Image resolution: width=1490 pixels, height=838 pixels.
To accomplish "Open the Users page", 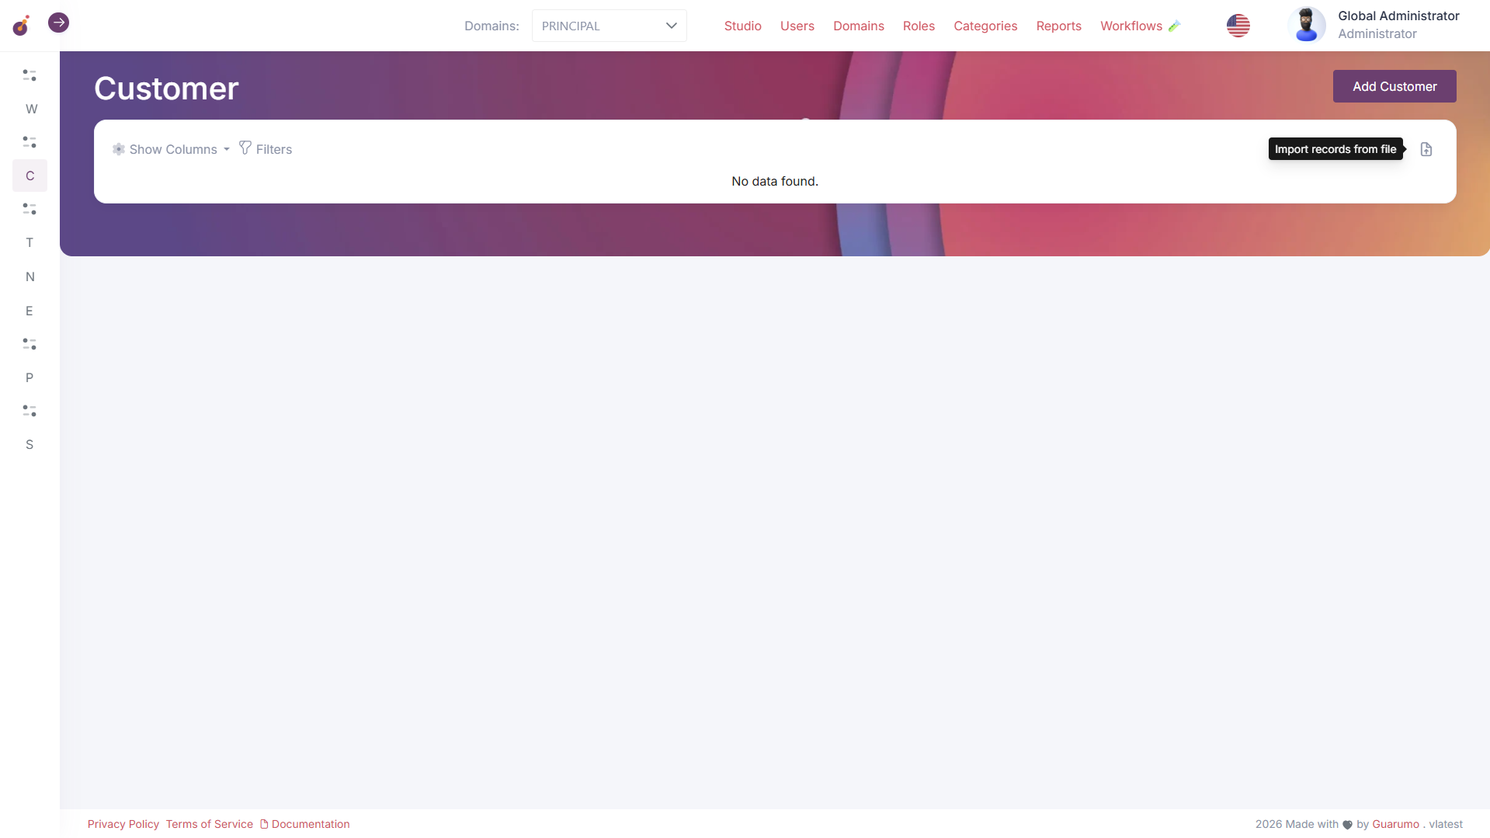I will tap(797, 26).
